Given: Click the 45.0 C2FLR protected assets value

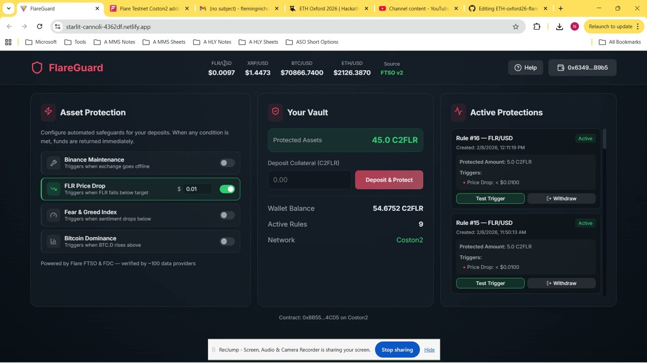Looking at the screenshot, I should tap(395, 140).
